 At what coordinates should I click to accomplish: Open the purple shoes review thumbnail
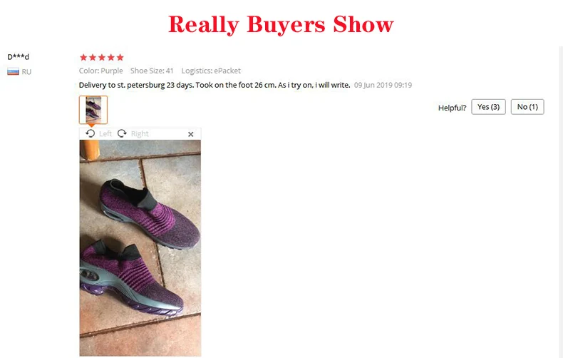coord(93,110)
